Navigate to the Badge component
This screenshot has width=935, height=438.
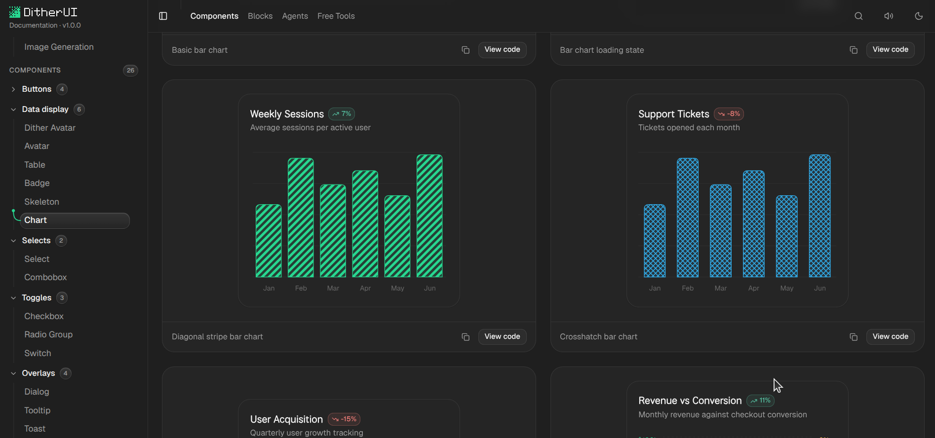[37, 183]
